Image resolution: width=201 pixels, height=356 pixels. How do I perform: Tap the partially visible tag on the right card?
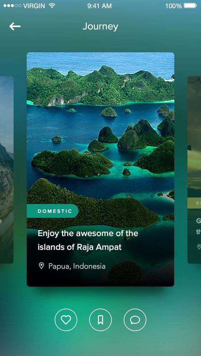point(194,203)
